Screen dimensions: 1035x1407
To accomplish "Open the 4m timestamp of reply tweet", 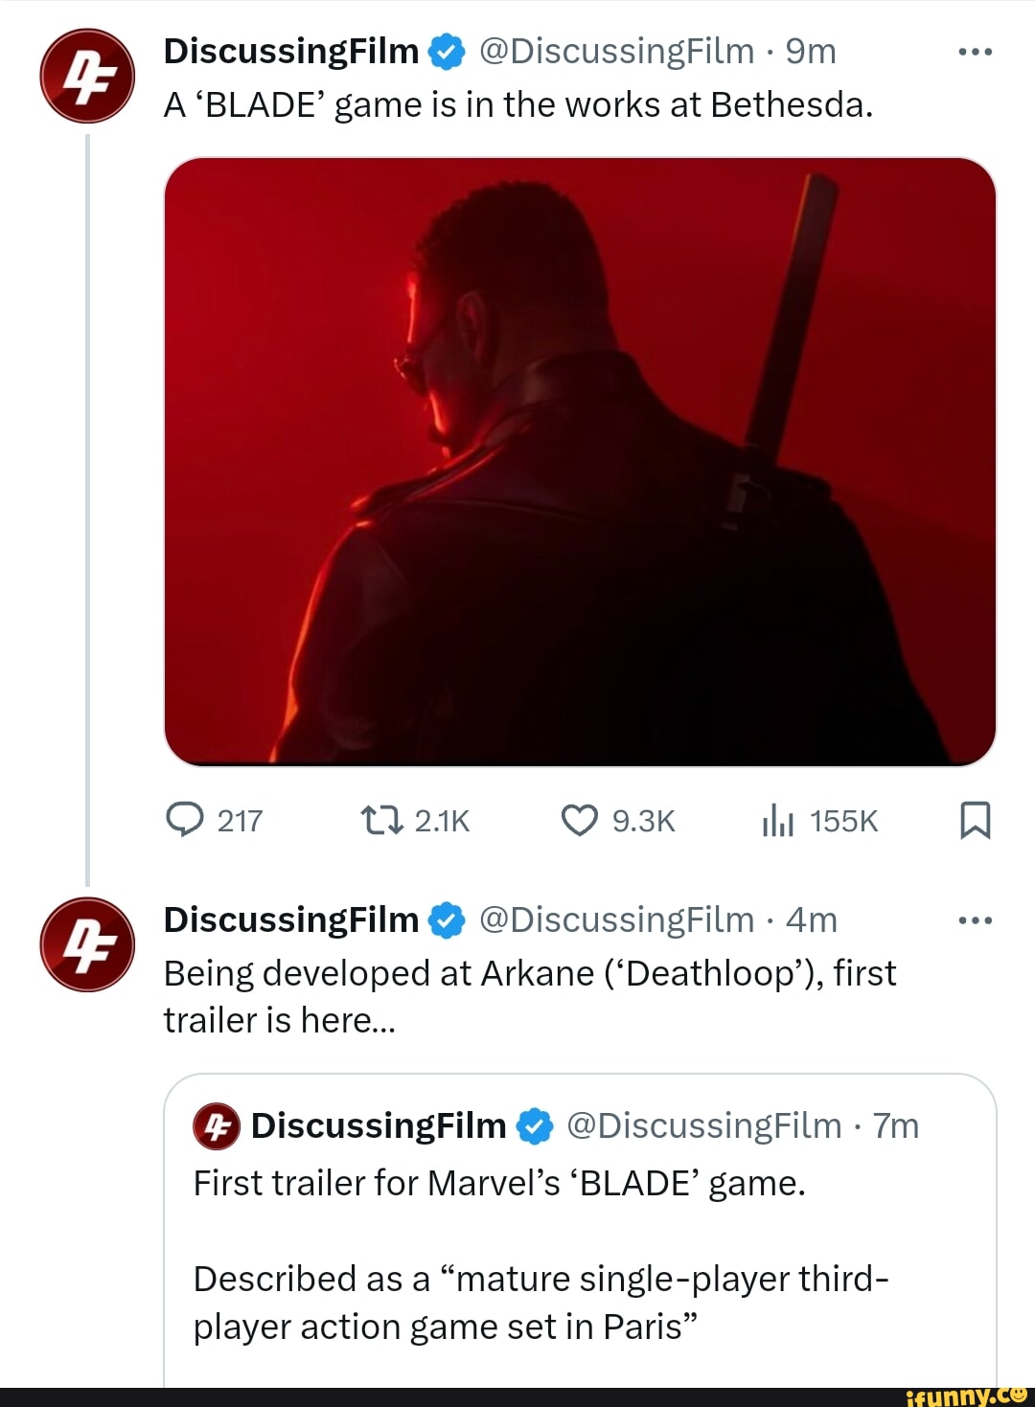I will 812,919.
